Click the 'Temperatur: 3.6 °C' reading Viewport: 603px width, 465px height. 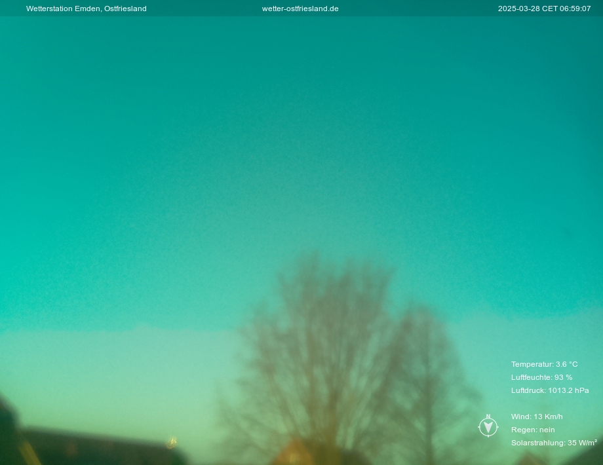tap(544, 364)
